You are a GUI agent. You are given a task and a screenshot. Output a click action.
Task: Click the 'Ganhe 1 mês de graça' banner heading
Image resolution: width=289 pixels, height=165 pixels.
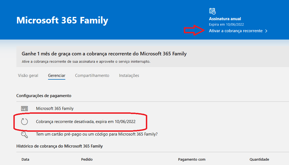tap(104, 54)
